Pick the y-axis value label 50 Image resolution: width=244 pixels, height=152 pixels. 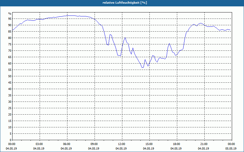pos(10,76)
